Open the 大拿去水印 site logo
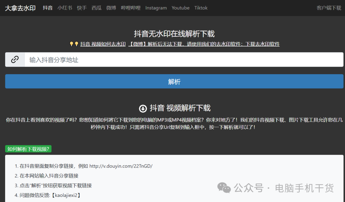345x202 pixels. (20, 8)
